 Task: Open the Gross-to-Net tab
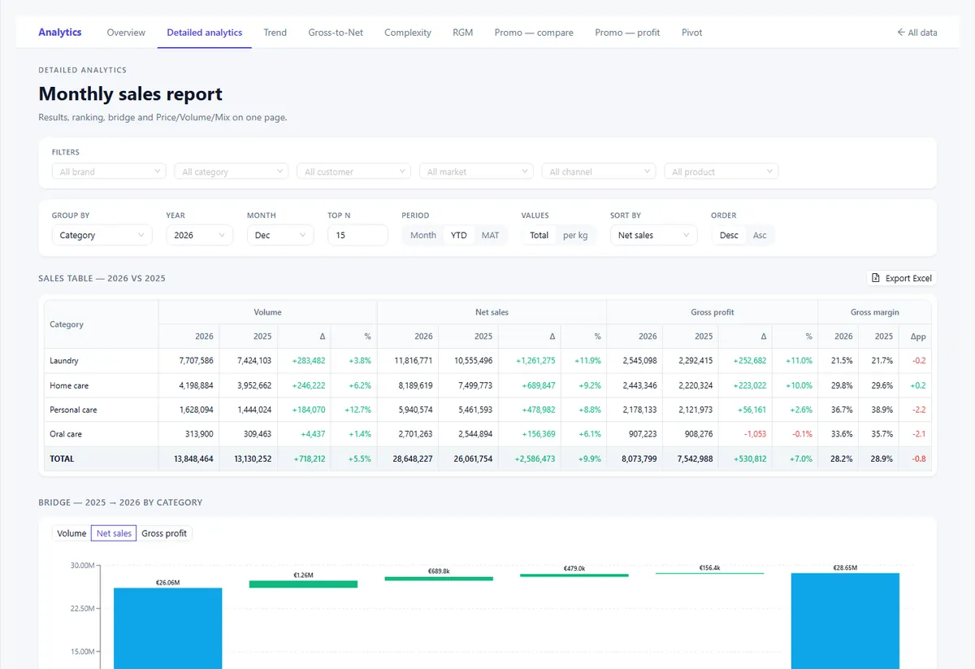[336, 33]
